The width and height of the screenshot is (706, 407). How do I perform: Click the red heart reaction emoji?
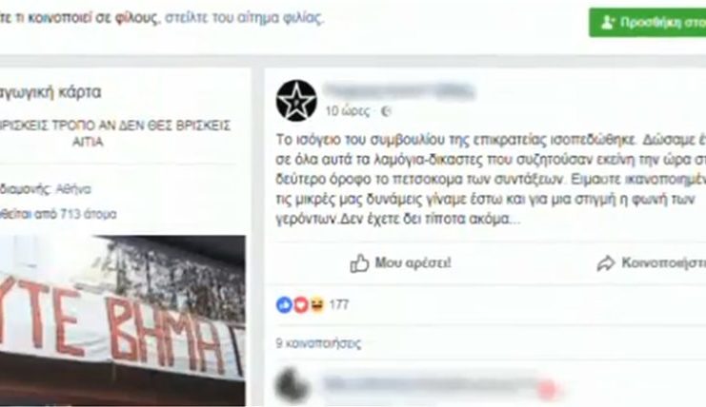coord(301,305)
